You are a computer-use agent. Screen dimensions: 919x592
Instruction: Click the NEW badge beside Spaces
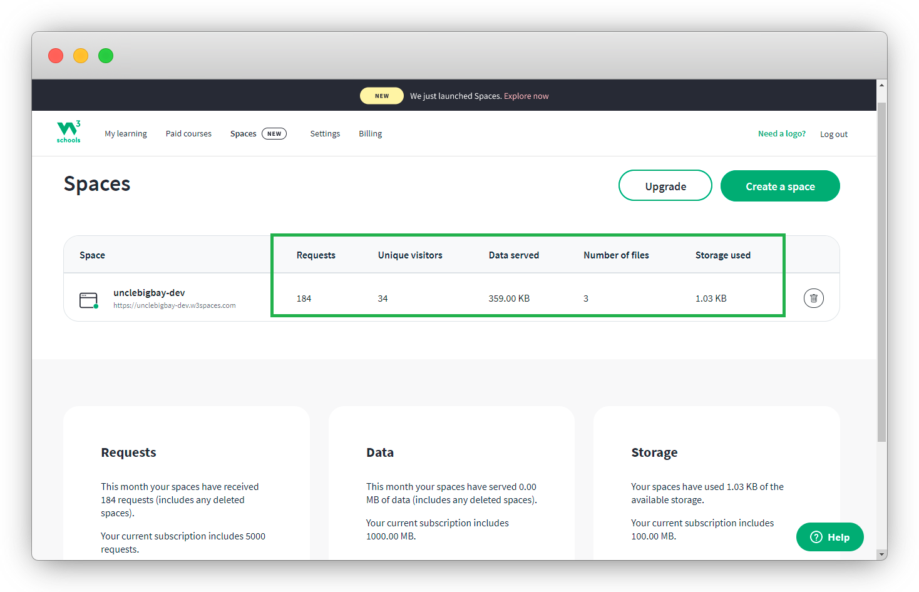point(274,134)
